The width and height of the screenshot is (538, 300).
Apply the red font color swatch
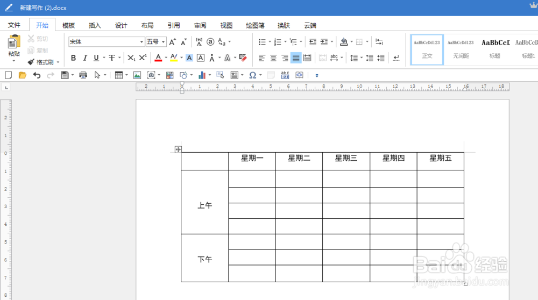[158, 58]
